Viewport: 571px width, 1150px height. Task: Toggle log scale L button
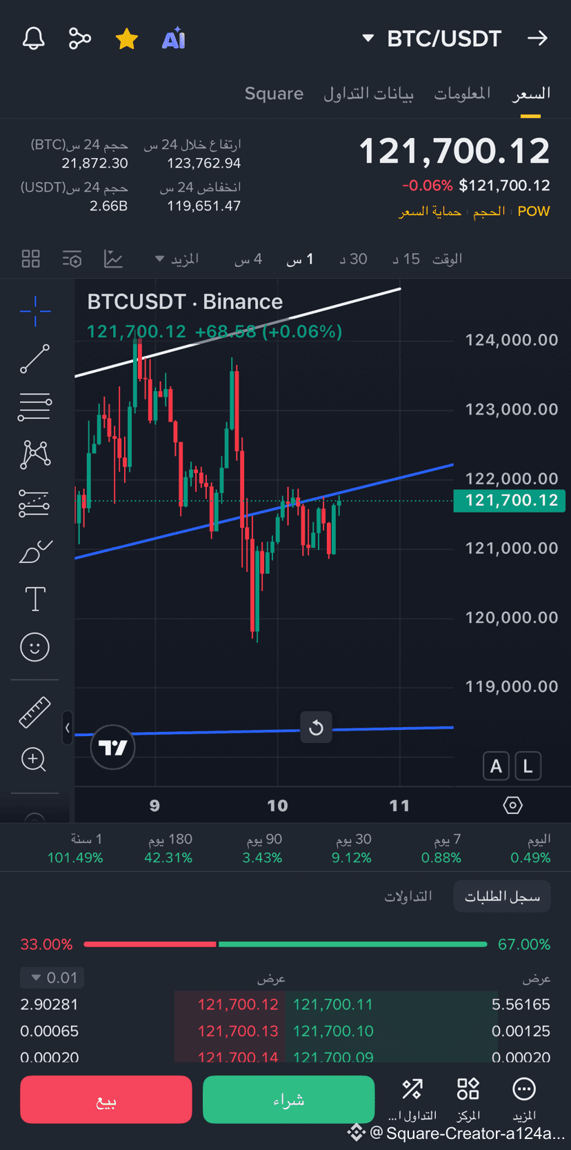528,766
